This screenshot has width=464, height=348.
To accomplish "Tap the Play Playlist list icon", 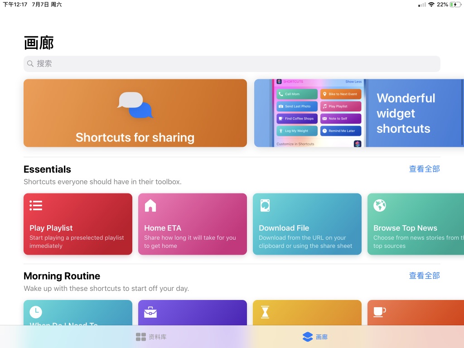I will (36, 206).
